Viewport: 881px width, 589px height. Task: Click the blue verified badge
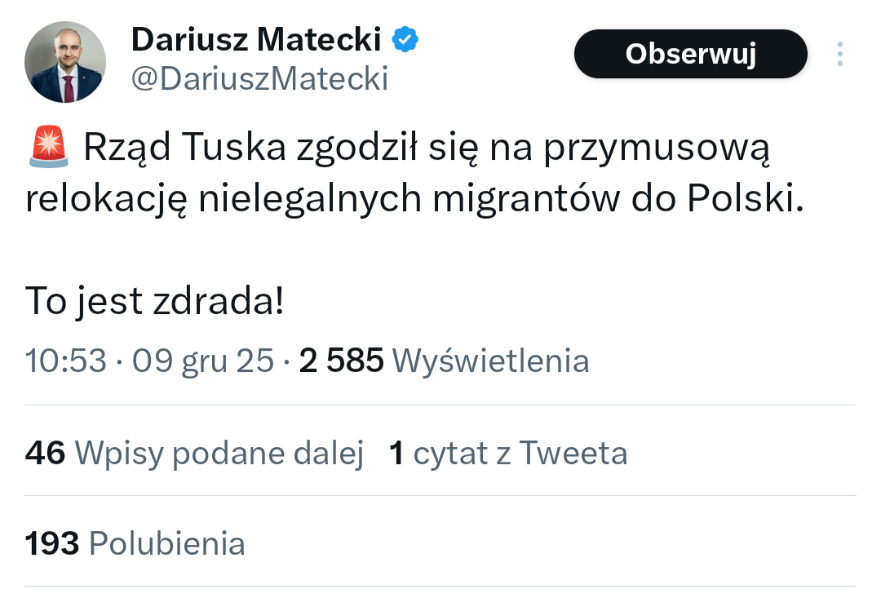tap(406, 38)
